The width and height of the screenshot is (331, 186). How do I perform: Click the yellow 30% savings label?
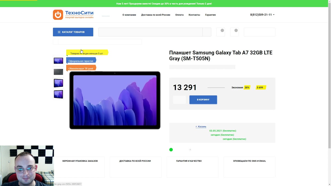click(x=247, y=88)
